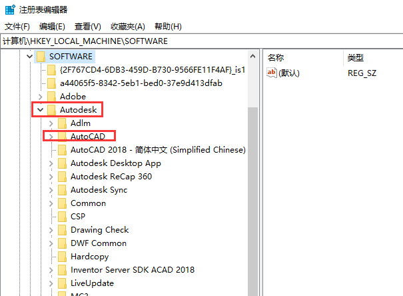Expand the DWF Common key
The width and height of the screenshot is (403, 296).
[51, 243]
